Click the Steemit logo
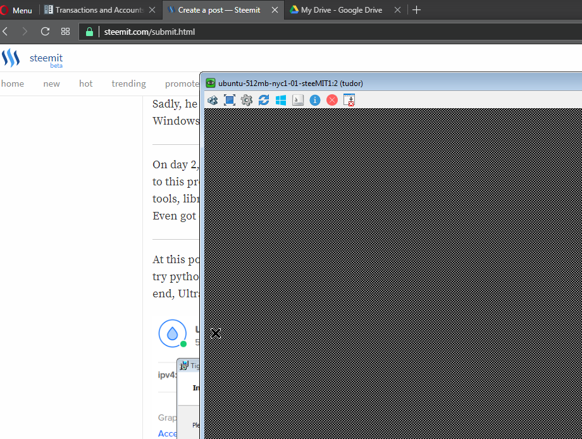Viewport: 582px width, 439px height. click(x=32, y=59)
